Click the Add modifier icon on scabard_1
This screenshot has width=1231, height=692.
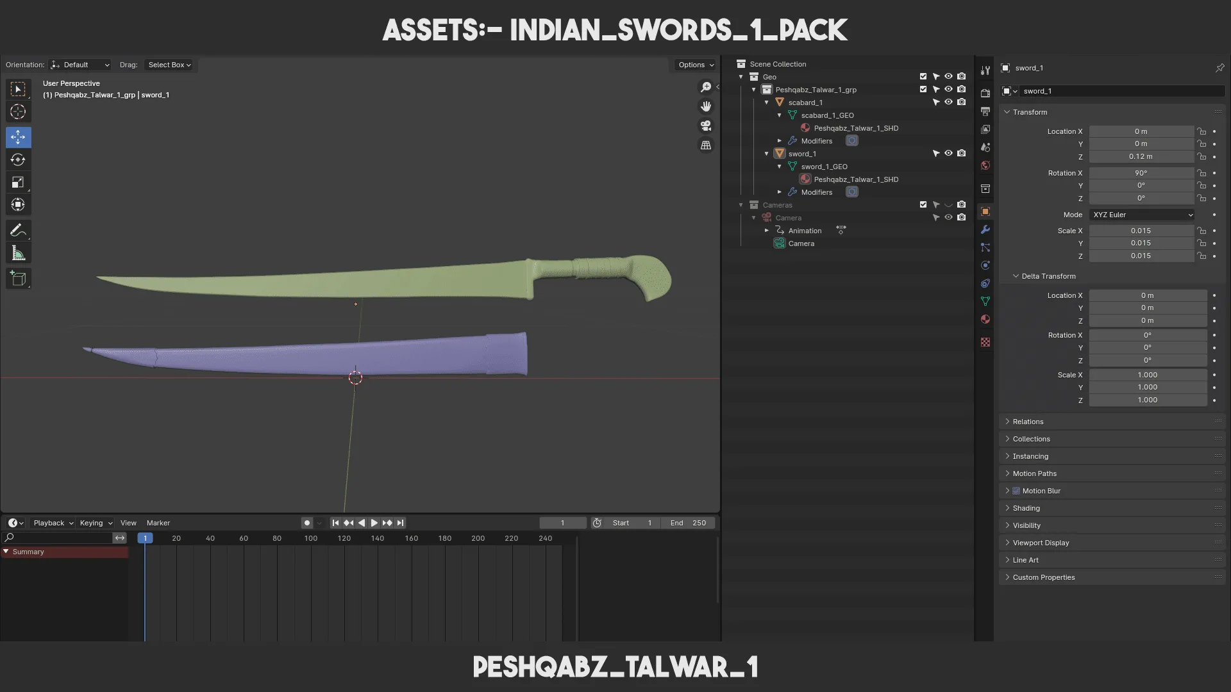pos(851,141)
